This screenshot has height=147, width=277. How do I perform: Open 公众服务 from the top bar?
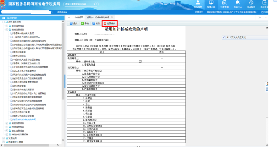251,4
